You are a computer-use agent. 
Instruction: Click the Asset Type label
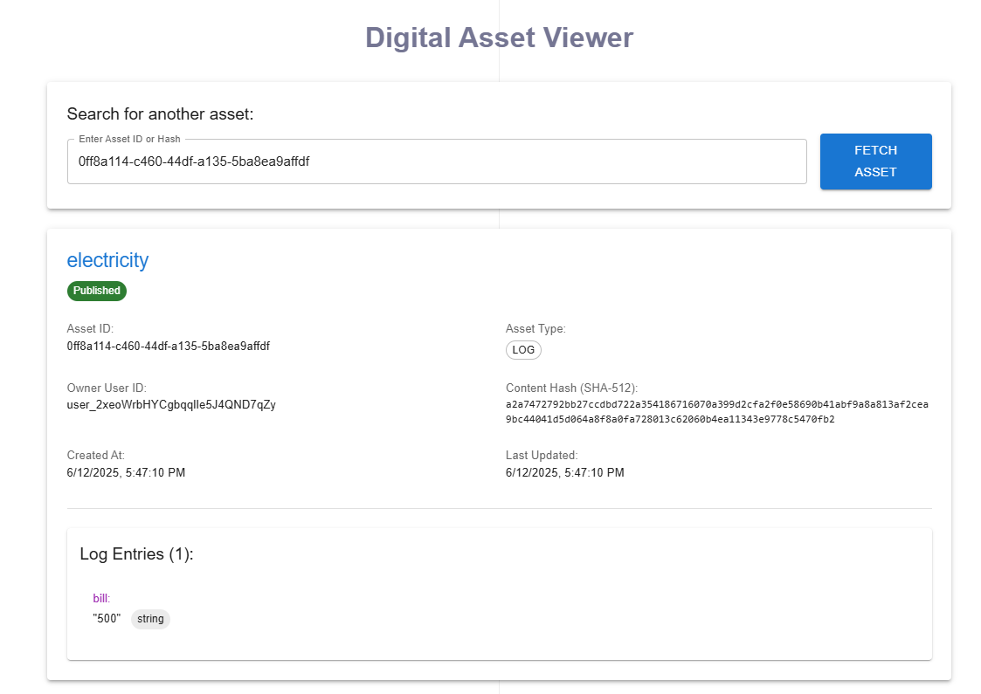tap(535, 329)
